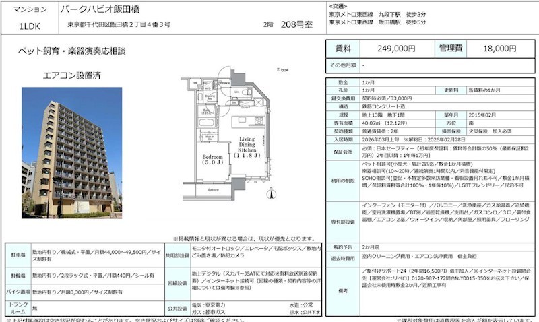This screenshot has width=539, height=322.
Task: Click the 2階 floor text
Action: coord(268,24)
